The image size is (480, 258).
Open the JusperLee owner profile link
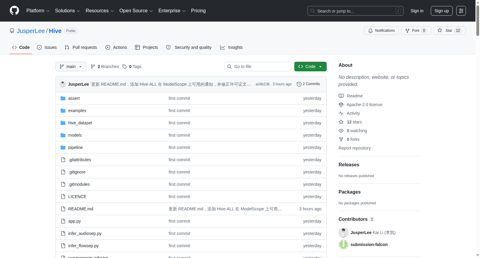31,31
